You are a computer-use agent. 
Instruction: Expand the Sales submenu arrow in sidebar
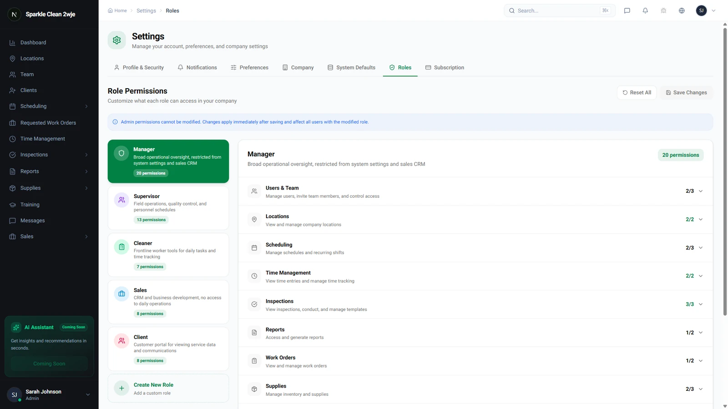(86, 237)
